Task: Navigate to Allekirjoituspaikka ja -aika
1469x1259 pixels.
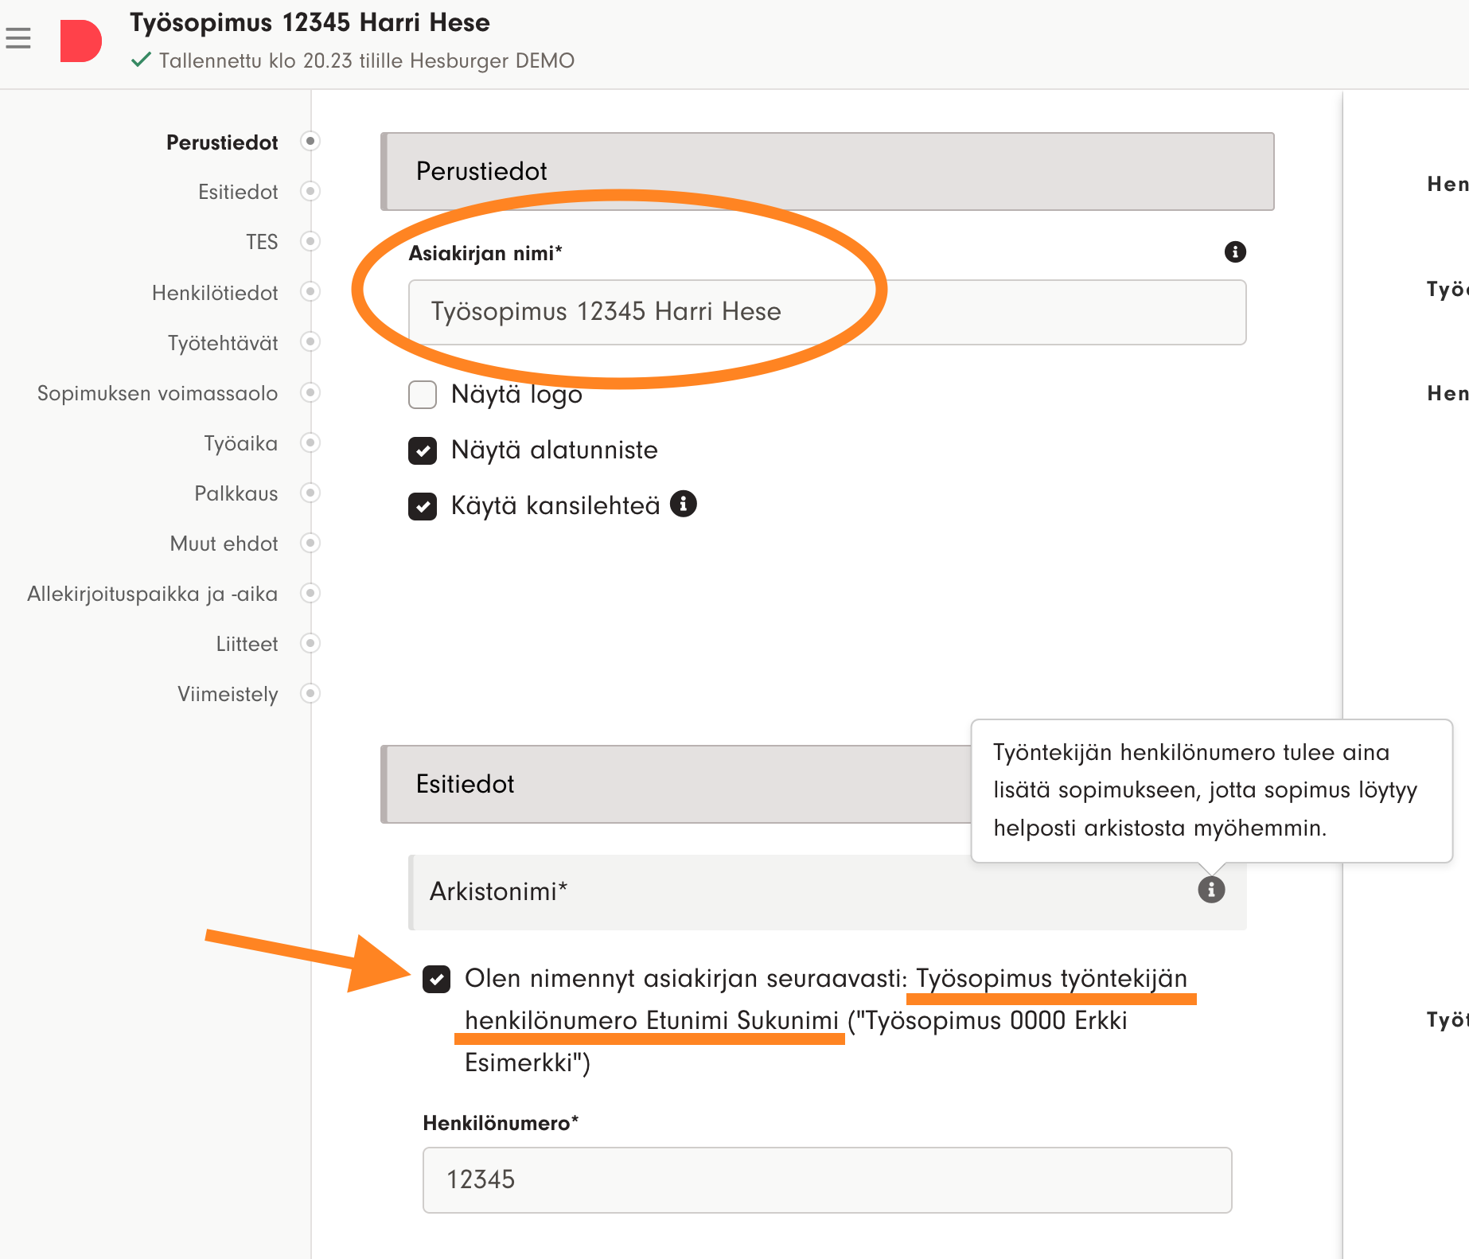Action: pyautogui.click(x=152, y=594)
